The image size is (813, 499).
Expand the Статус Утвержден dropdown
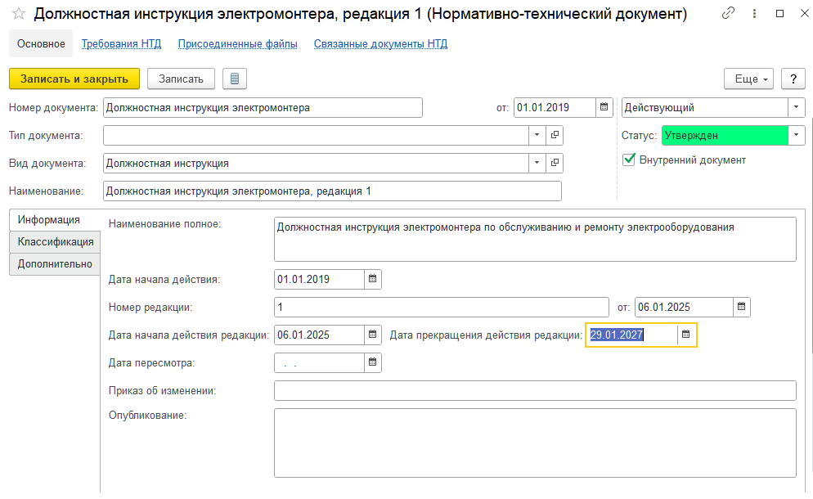tap(797, 135)
